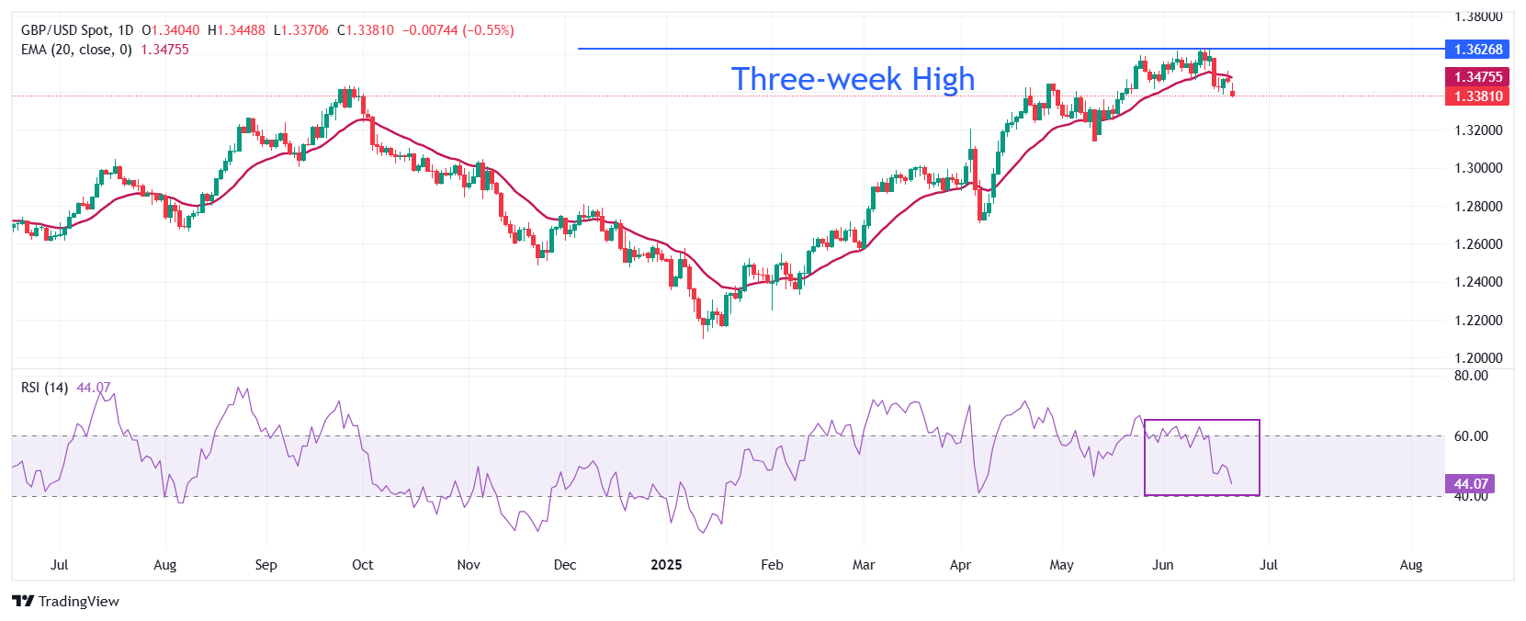Click the Three-week High text annotation

click(853, 79)
